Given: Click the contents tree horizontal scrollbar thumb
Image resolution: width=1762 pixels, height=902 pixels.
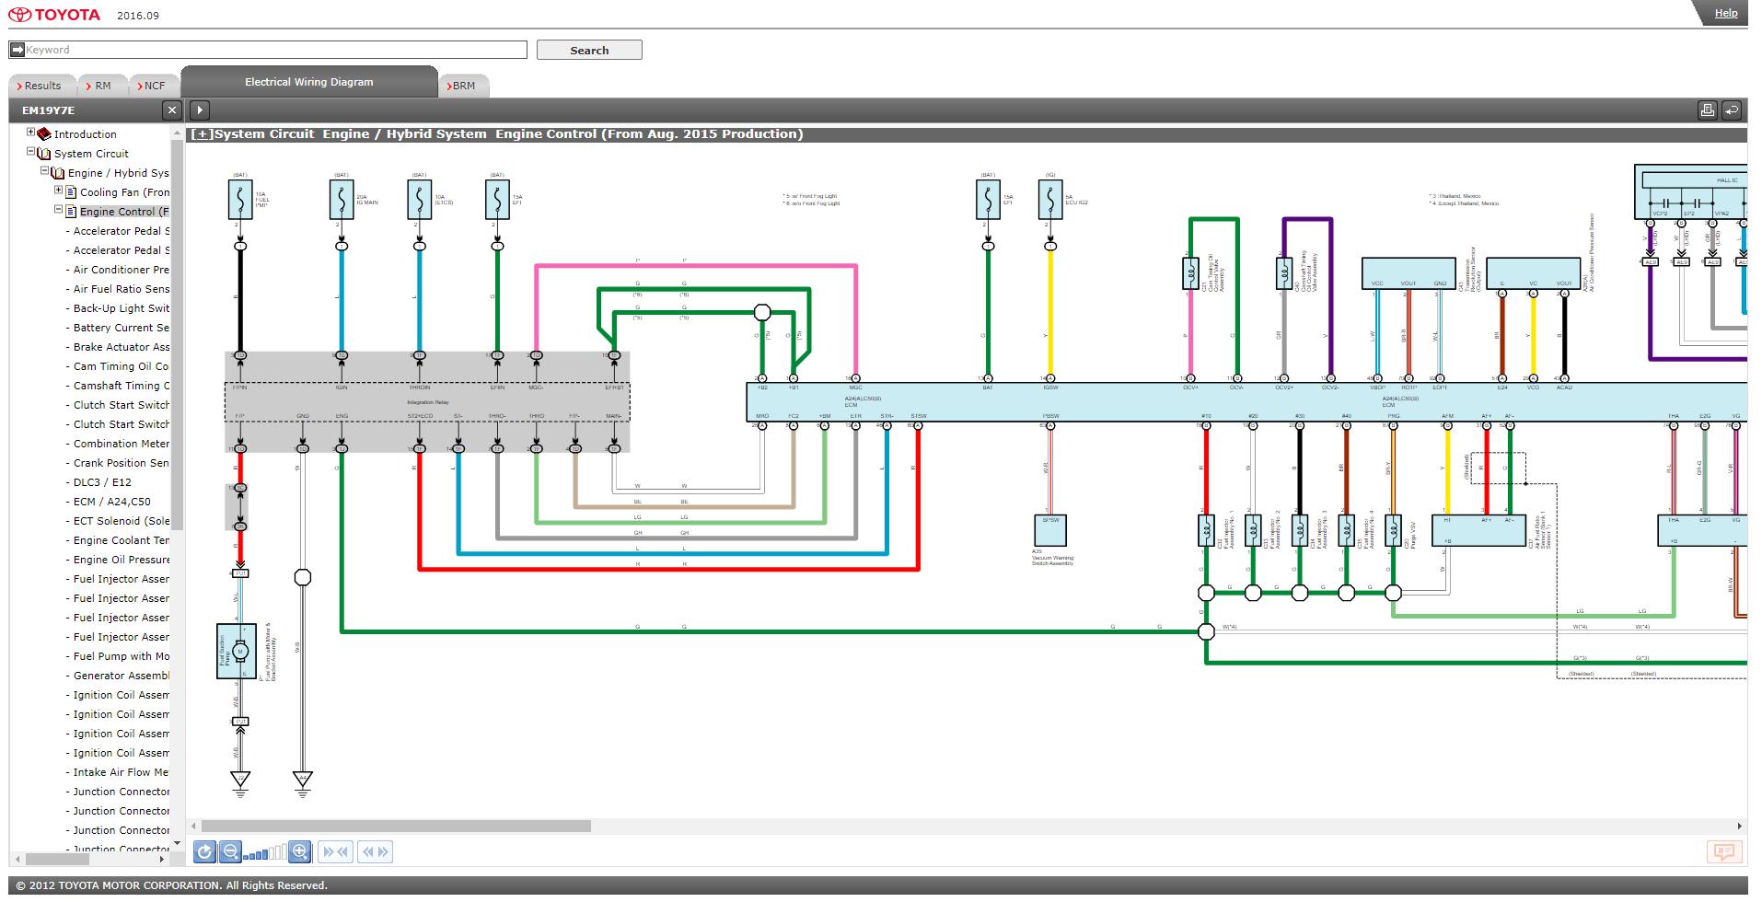Looking at the screenshot, I should (x=58, y=859).
